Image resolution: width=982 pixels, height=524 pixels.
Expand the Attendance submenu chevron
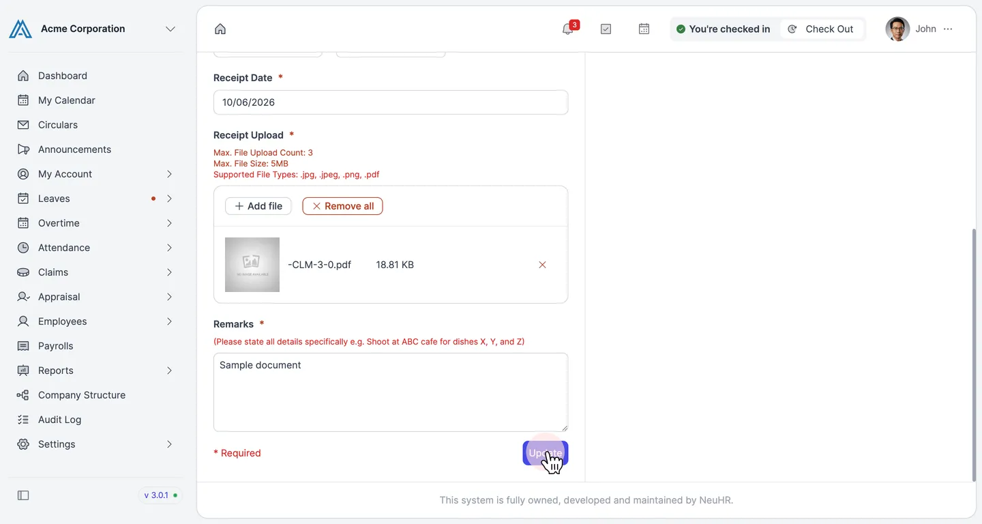coord(169,248)
